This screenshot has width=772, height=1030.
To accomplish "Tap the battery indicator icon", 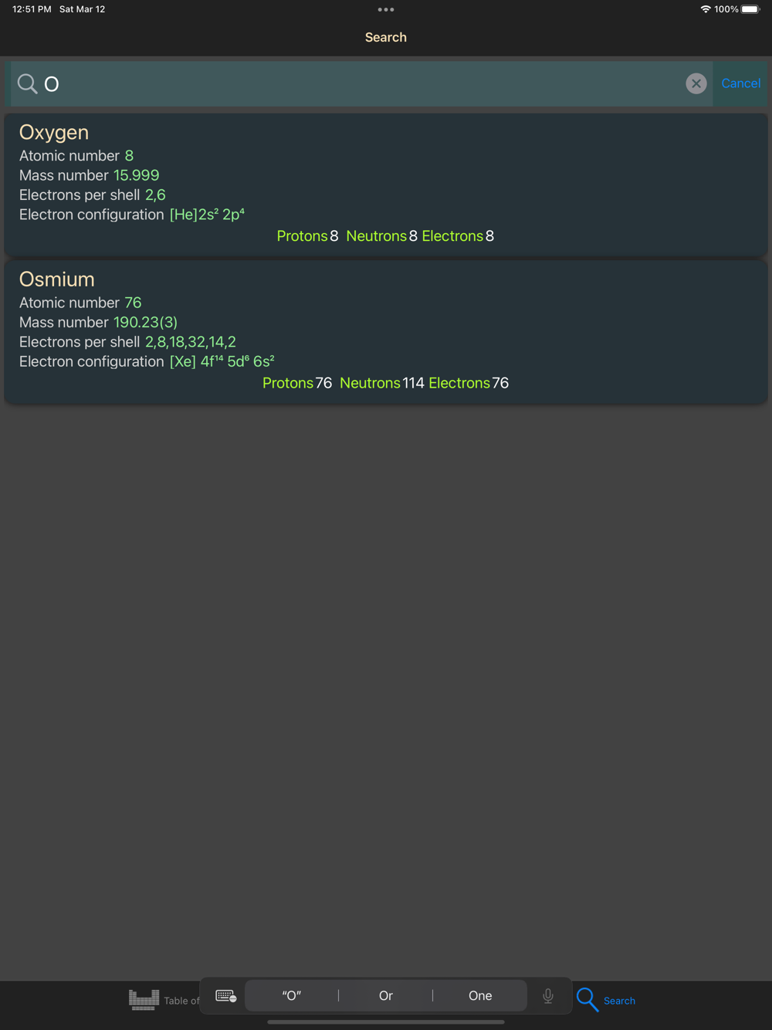I will [x=750, y=9].
